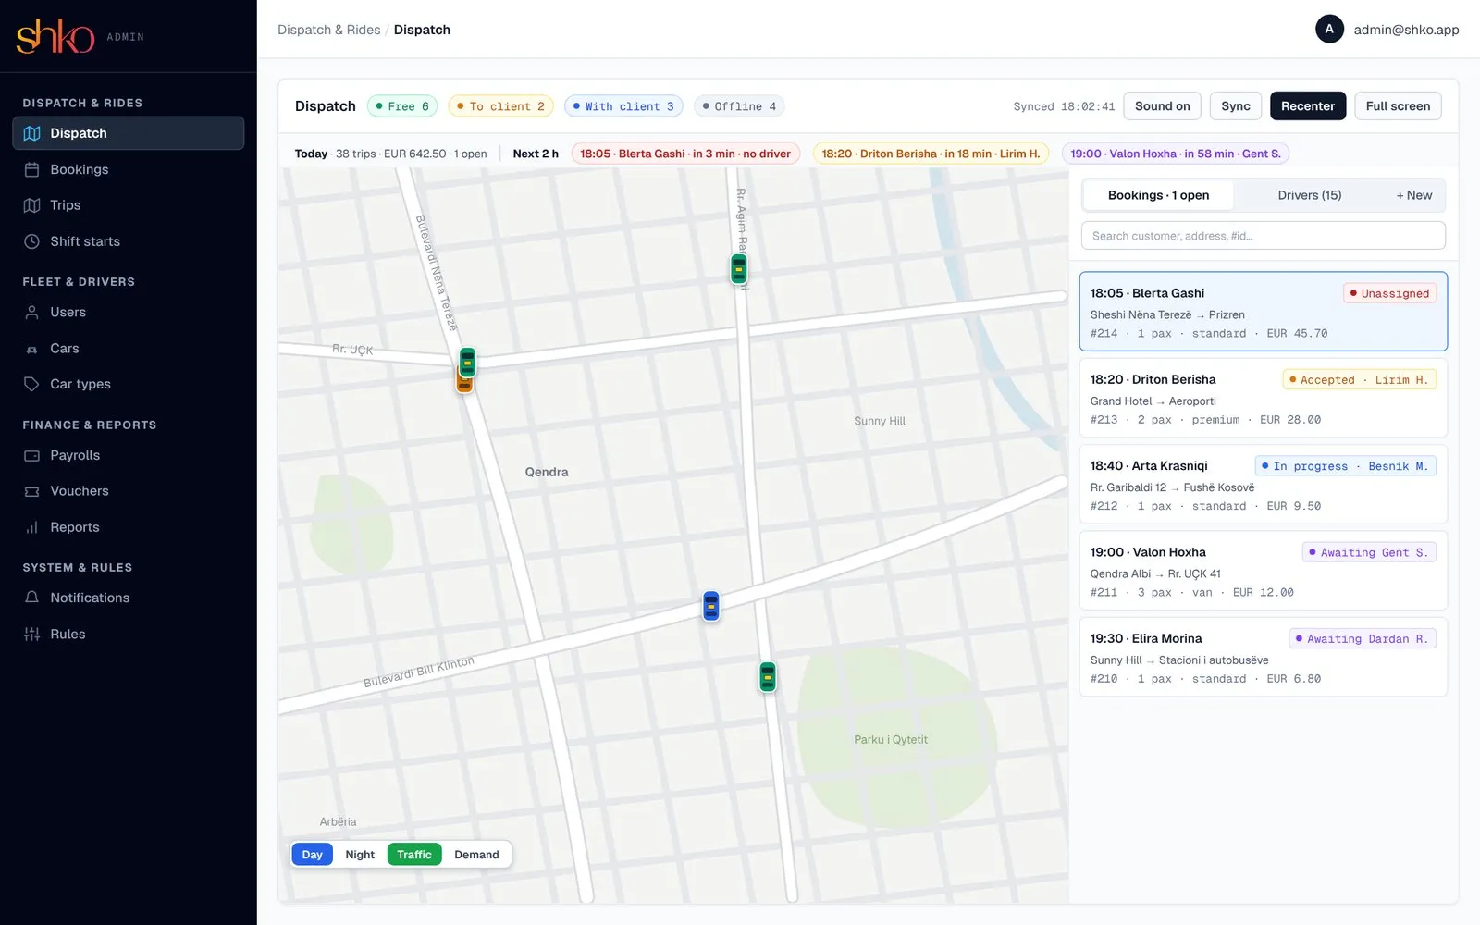Click the Notifications bell icon

click(x=31, y=598)
